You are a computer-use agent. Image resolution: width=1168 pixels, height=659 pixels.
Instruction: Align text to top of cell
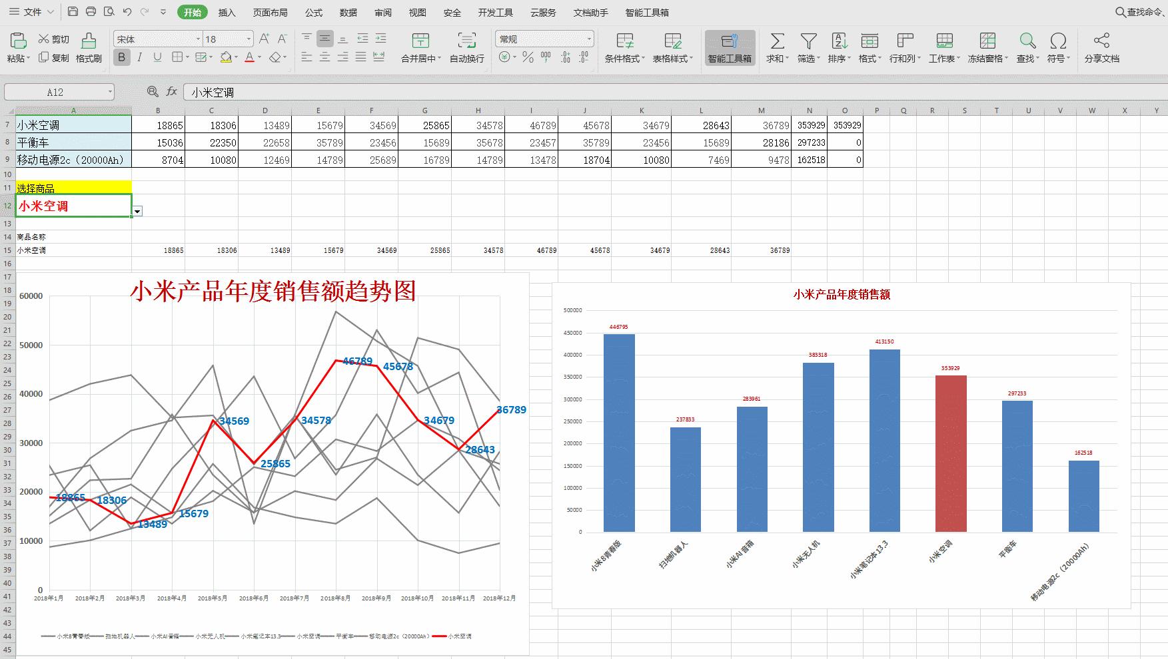point(306,39)
